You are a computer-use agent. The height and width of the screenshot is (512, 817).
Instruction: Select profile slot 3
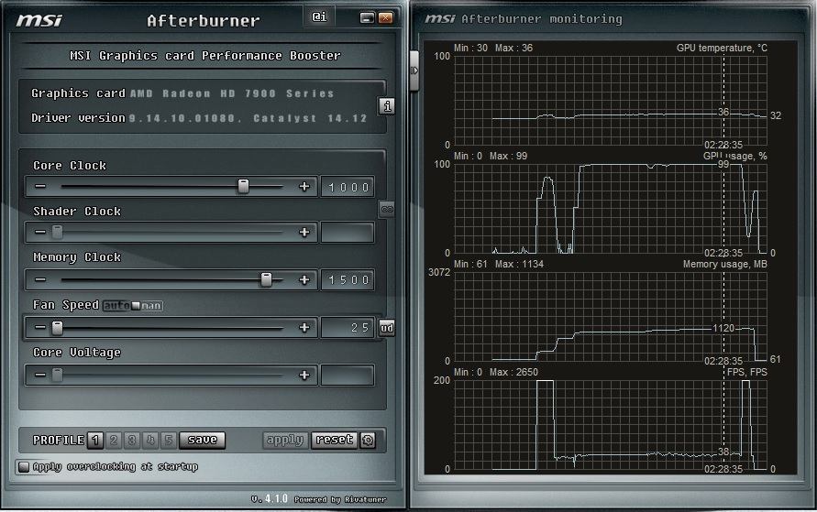pyautogui.click(x=132, y=441)
